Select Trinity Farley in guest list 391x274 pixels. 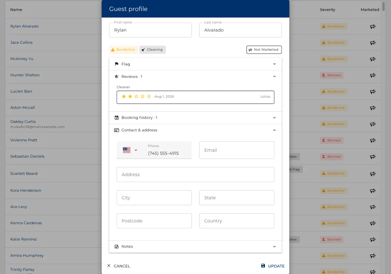tap(22, 269)
